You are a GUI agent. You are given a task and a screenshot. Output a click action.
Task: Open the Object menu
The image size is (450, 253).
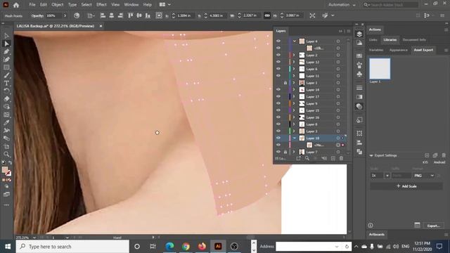pos(57,5)
